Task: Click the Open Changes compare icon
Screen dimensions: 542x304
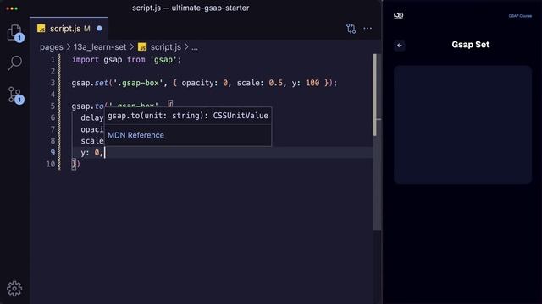Action: [x=351, y=29]
